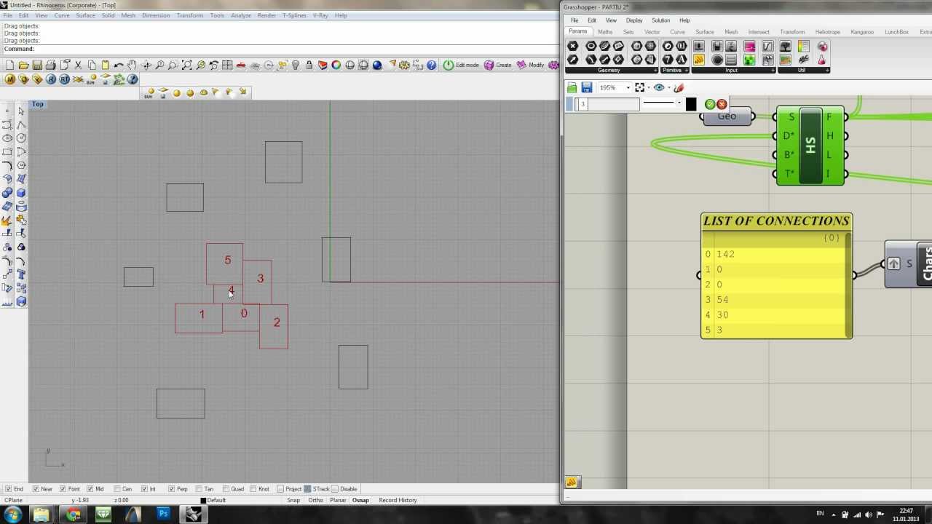Open the Curve menu in Rhino
Viewport: 932px width, 524px height.
pos(62,15)
